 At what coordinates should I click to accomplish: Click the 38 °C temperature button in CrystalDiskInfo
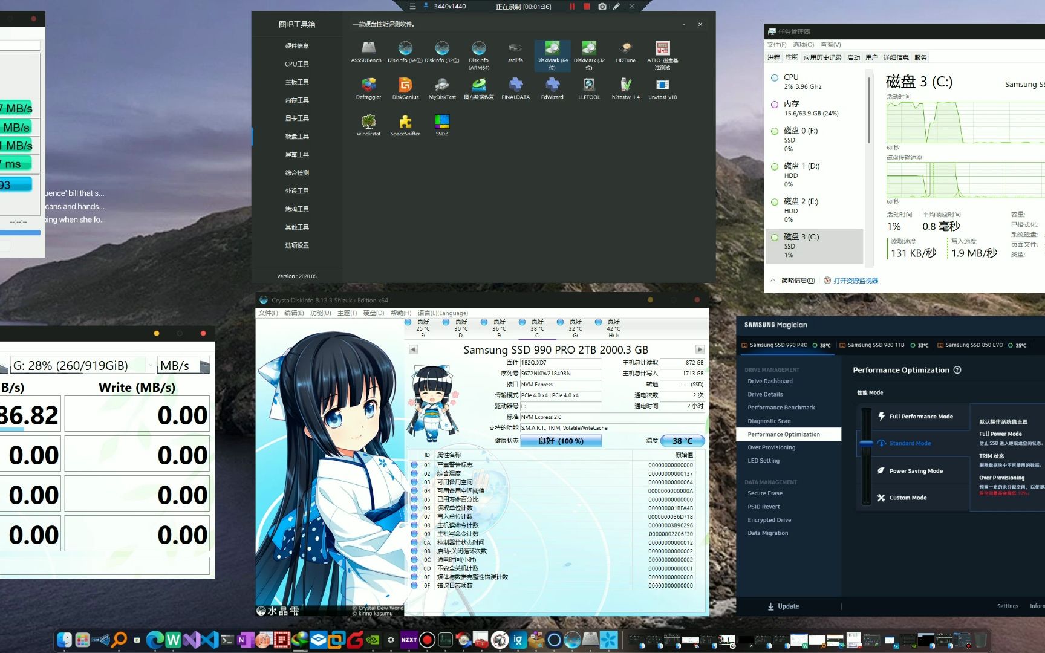pyautogui.click(x=682, y=441)
